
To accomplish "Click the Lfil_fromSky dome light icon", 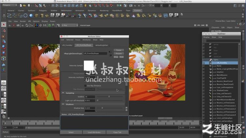I will [211, 63].
